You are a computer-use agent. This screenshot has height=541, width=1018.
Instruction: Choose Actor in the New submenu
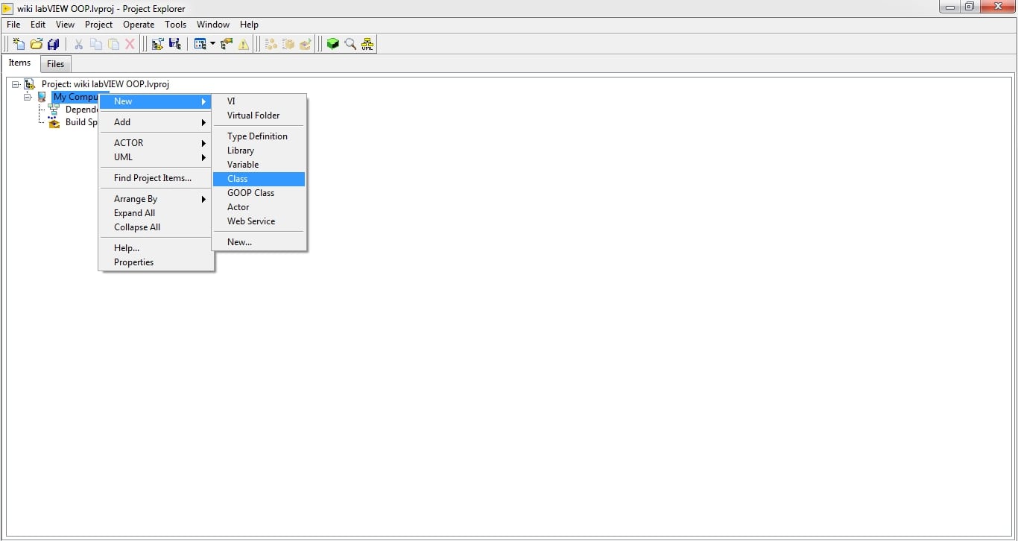click(x=259, y=207)
